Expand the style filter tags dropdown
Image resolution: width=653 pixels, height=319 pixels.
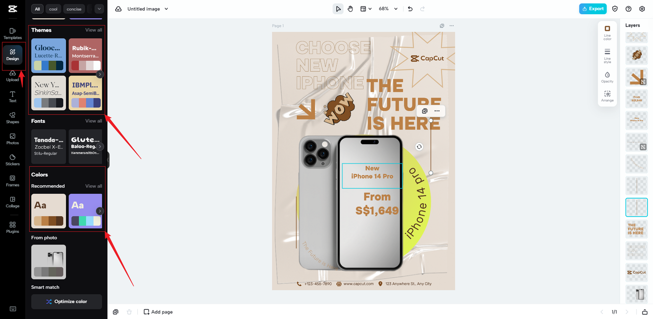pos(99,9)
